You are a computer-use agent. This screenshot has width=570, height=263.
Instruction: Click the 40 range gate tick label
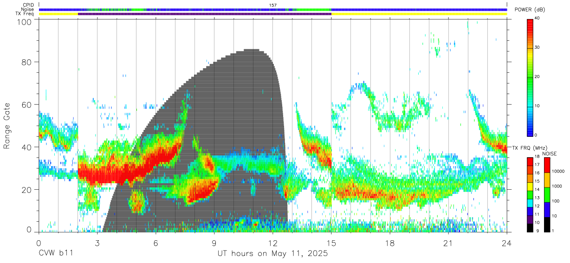[x=27, y=147]
